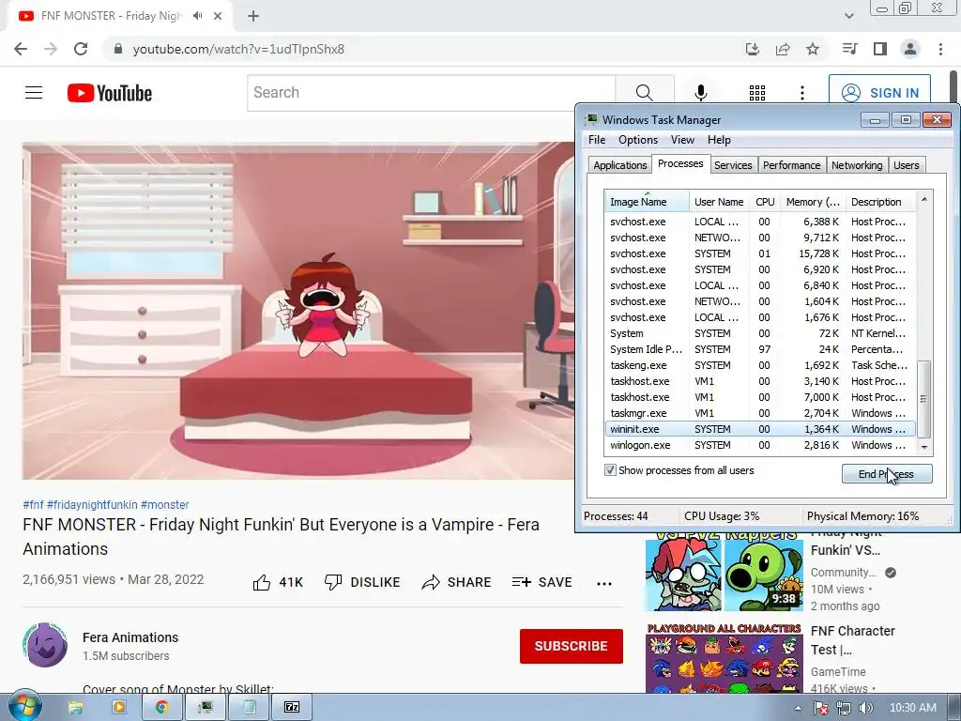Click the site lock icon in address bar

click(x=118, y=49)
